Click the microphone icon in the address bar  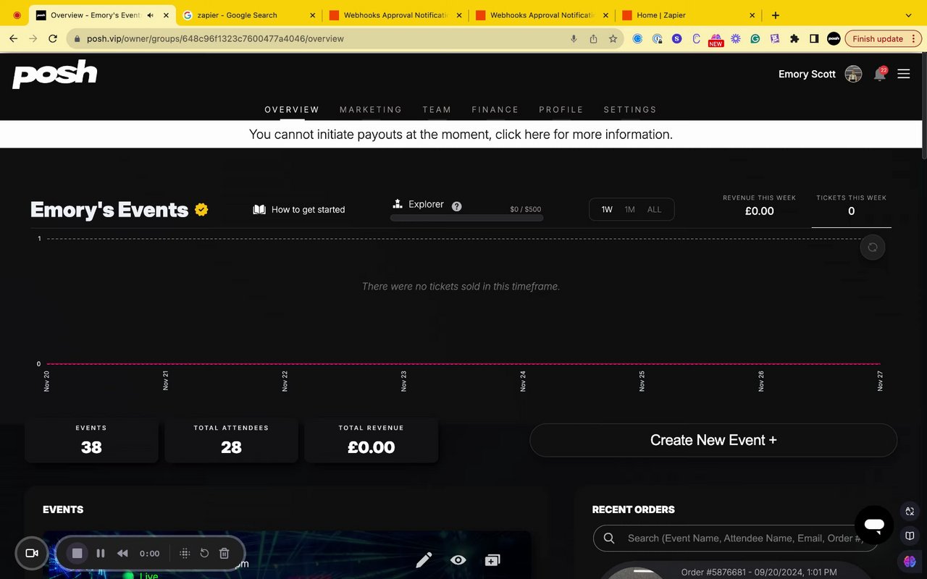coord(574,39)
